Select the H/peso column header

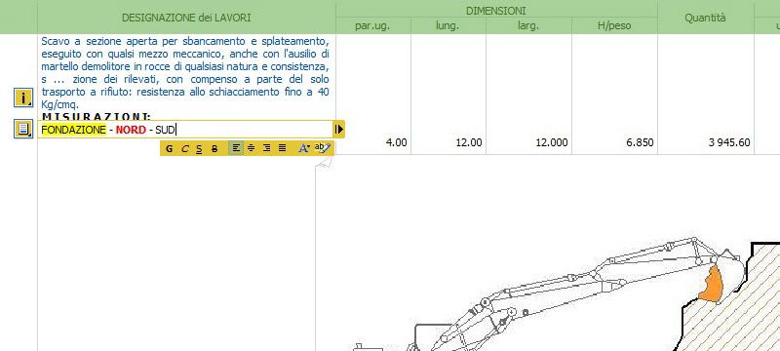pyautogui.click(x=614, y=26)
